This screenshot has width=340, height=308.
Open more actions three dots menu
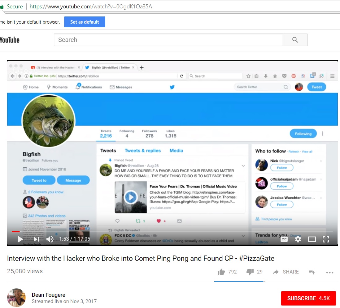tap(329, 272)
